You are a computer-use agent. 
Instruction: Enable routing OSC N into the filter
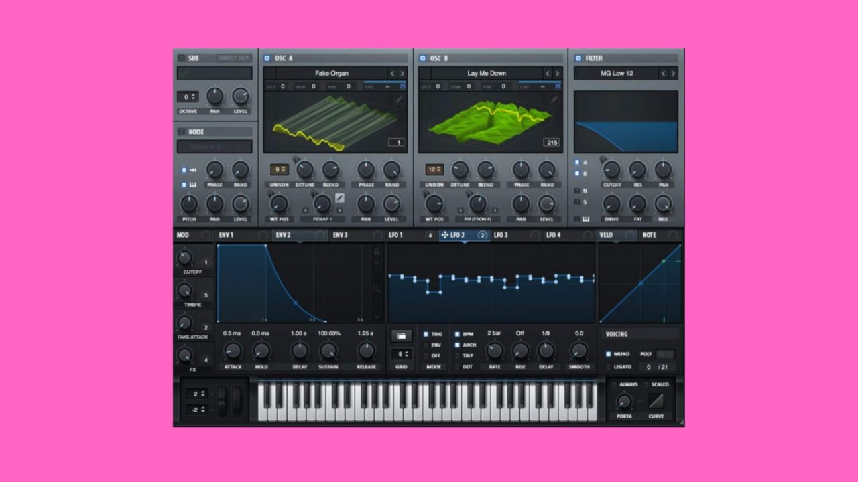pos(576,189)
